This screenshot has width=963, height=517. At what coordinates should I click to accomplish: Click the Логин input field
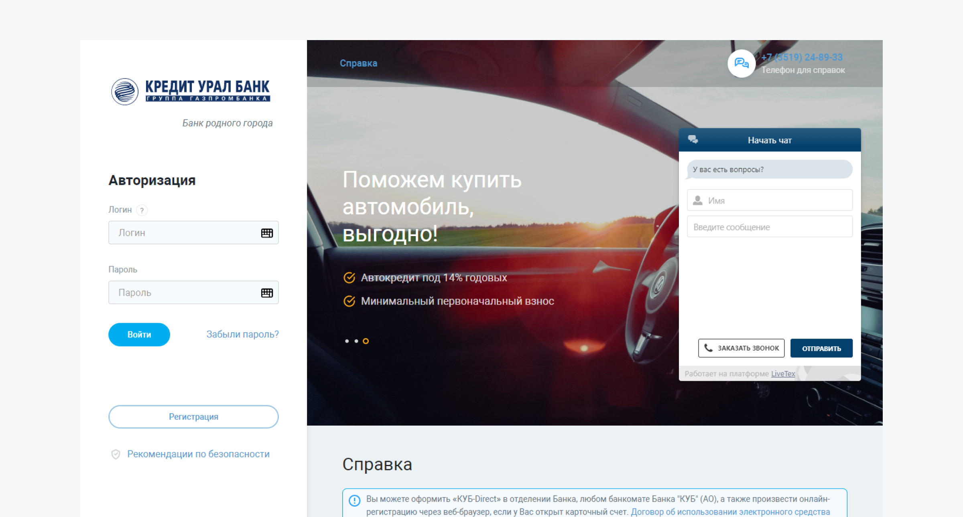coord(193,232)
